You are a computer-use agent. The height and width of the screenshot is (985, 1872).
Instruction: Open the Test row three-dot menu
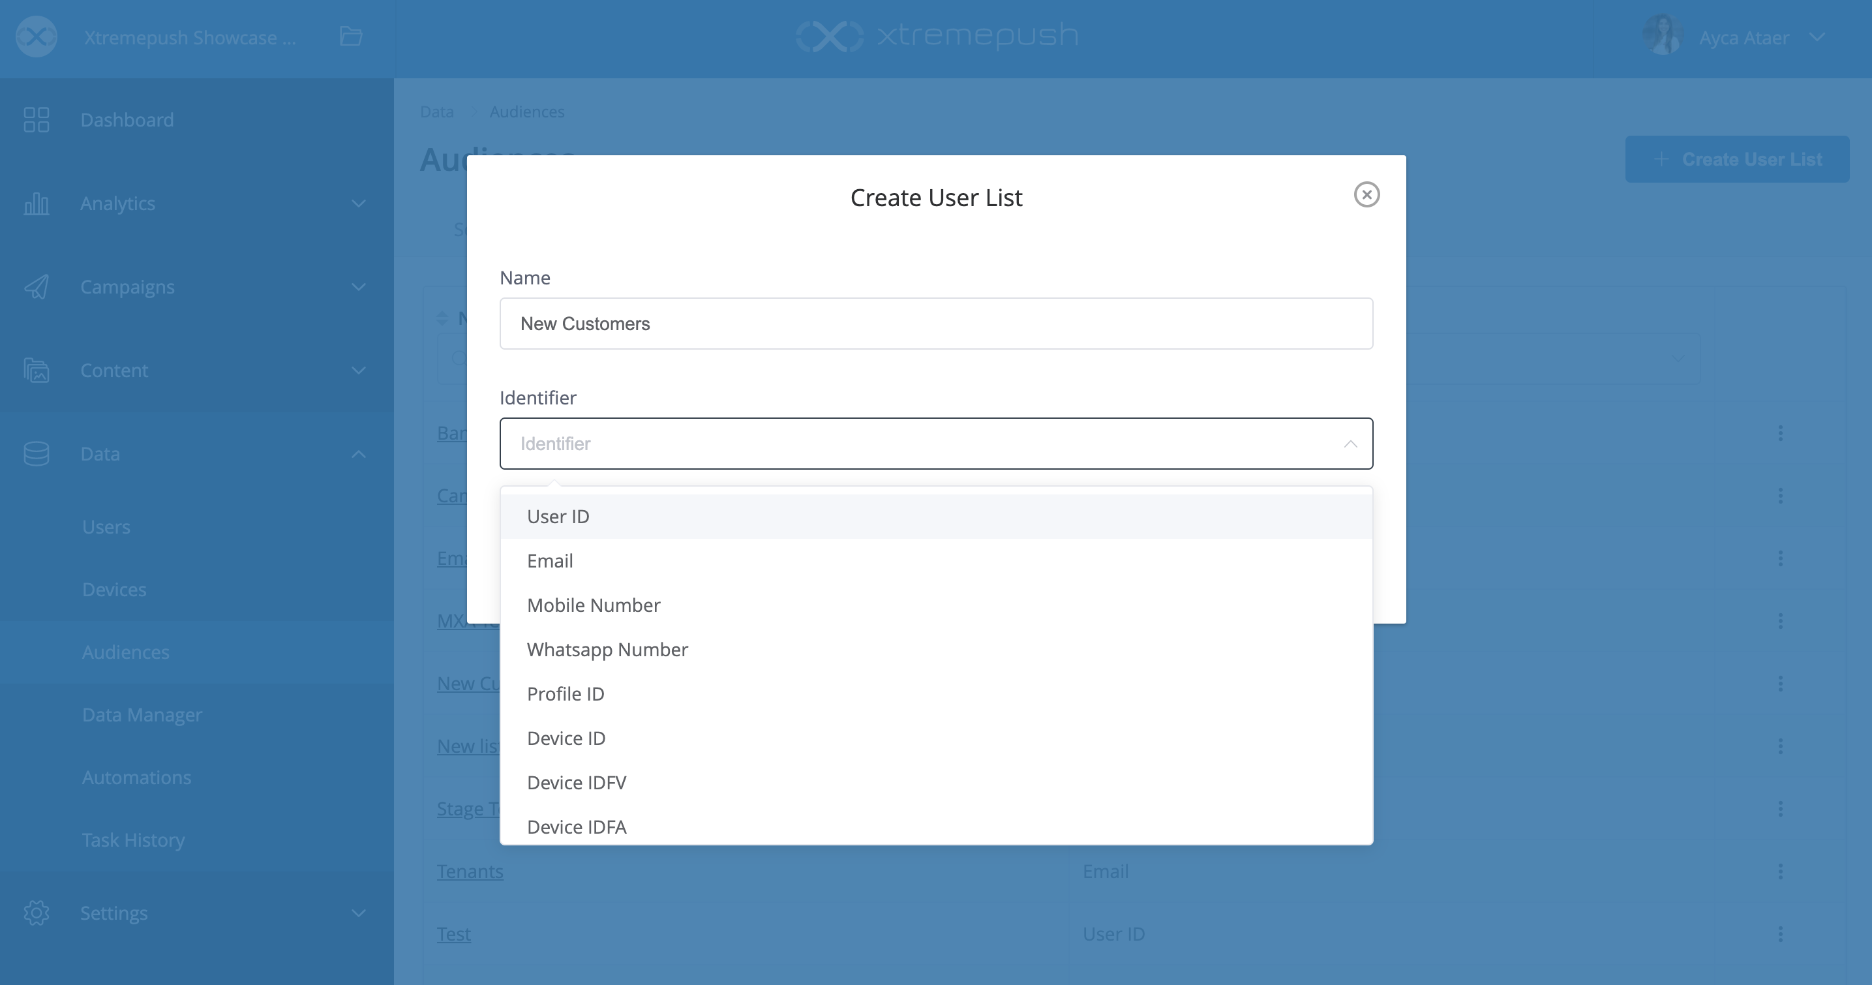[1781, 934]
